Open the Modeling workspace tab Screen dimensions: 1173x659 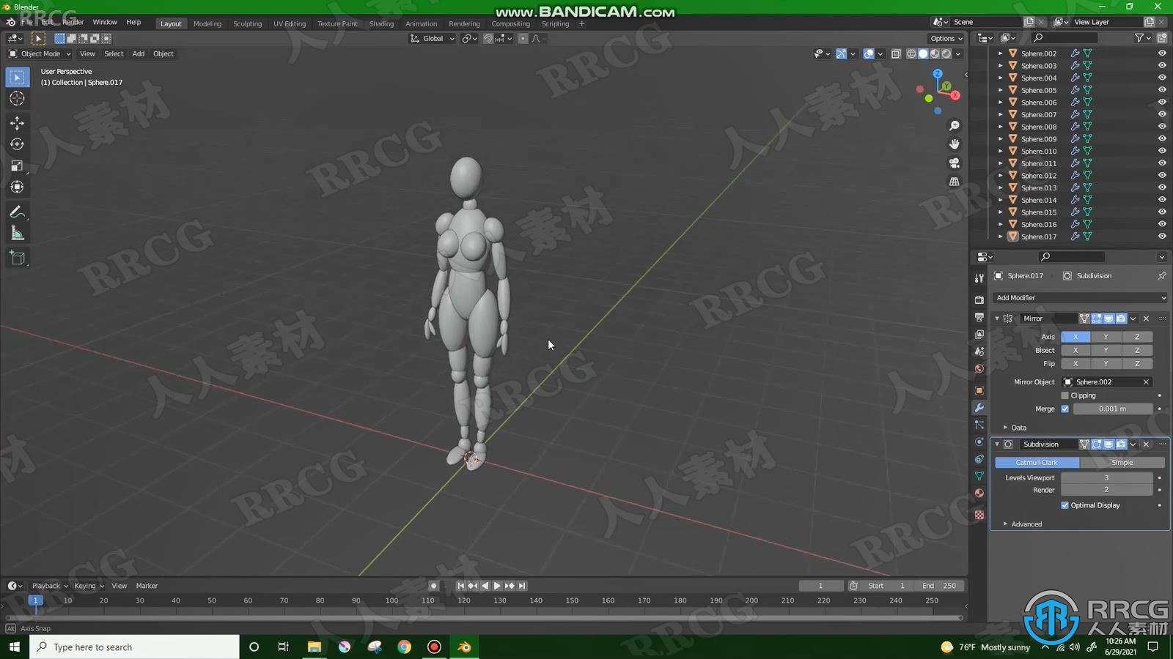(207, 23)
